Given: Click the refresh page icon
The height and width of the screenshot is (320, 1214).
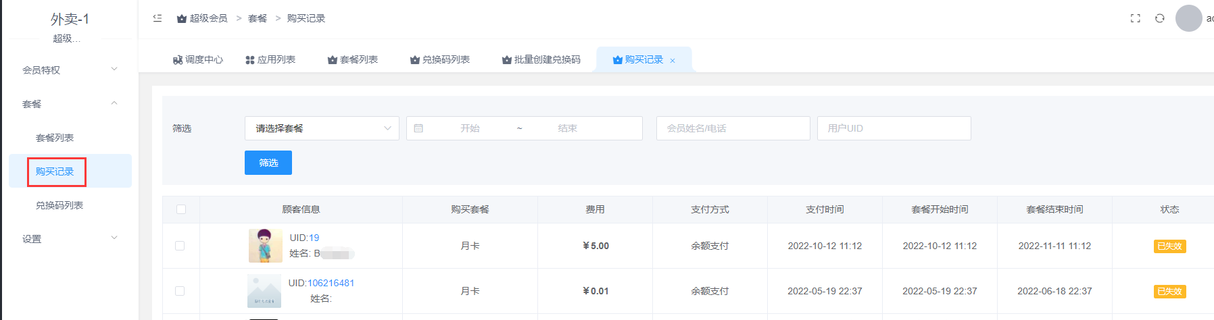Looking at the screenshot, I should [x=1159, y=18].
